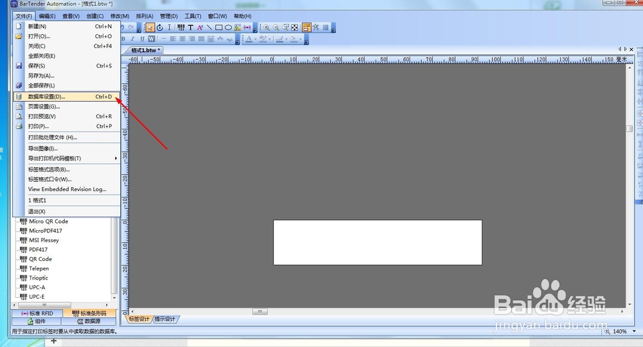Viewport: 643px width, 347px height.
Task: Choose 数据库设置(D)... menu entry
Action: tap(67, 96)
